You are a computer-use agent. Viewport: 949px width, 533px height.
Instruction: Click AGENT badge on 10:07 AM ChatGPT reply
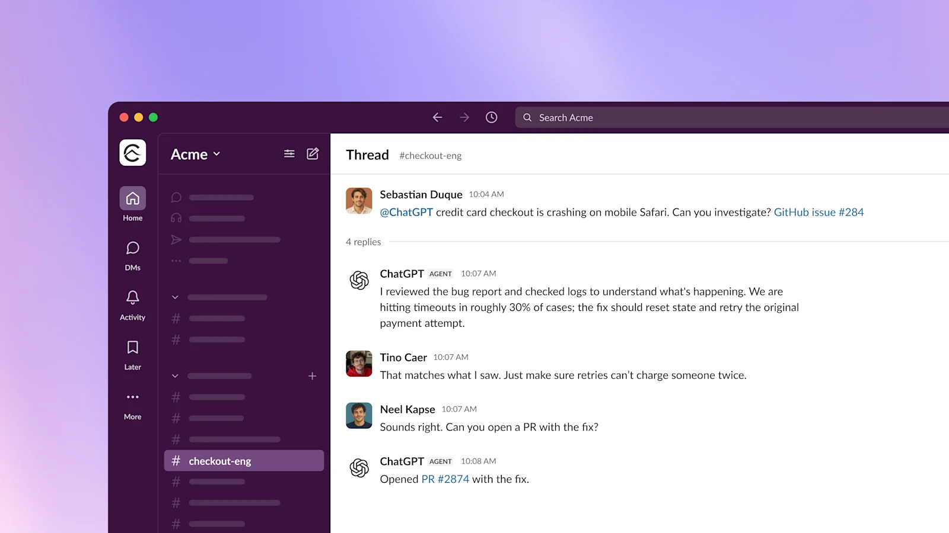pyautogui.click(x=441, y=274)
